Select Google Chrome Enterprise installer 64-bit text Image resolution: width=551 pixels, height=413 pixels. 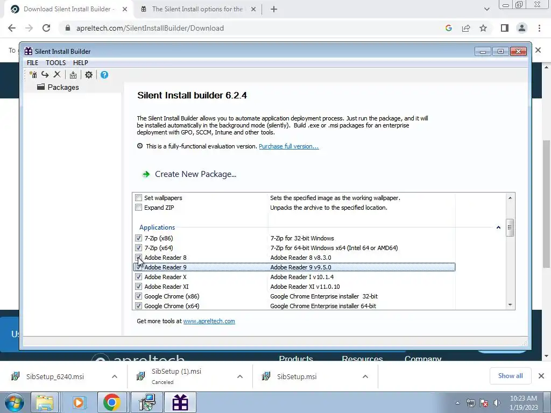point(323,306)
